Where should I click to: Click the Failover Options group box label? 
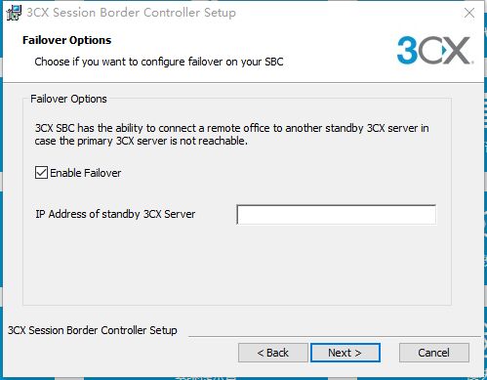pyautogui.click(x=68, y=99)
